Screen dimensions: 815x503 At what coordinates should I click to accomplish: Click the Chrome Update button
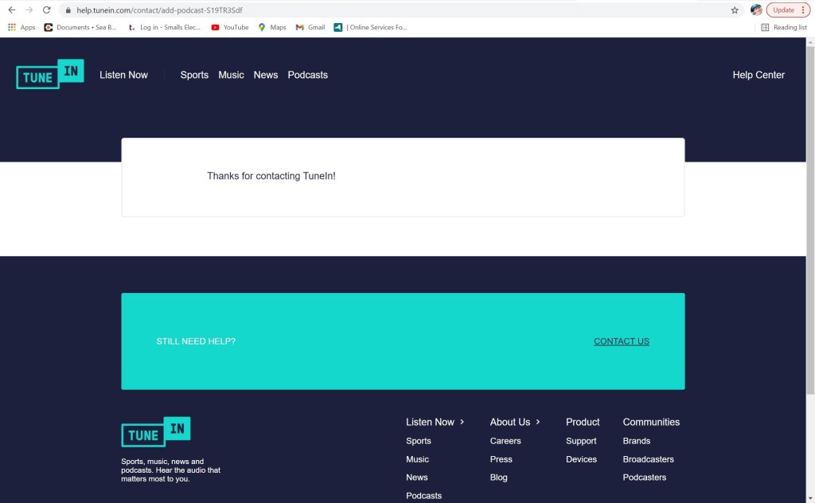[788, 10]
